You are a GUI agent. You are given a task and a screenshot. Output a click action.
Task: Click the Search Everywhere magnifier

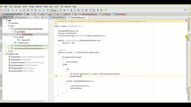click(185, 10)
